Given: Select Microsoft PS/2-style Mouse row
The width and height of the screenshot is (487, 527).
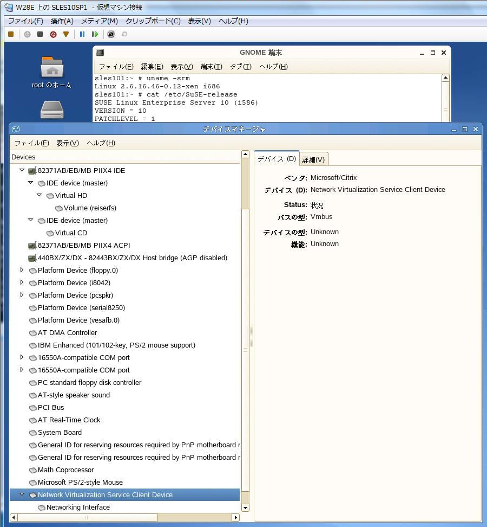Looking at the screenshot, I should (125, 483).
